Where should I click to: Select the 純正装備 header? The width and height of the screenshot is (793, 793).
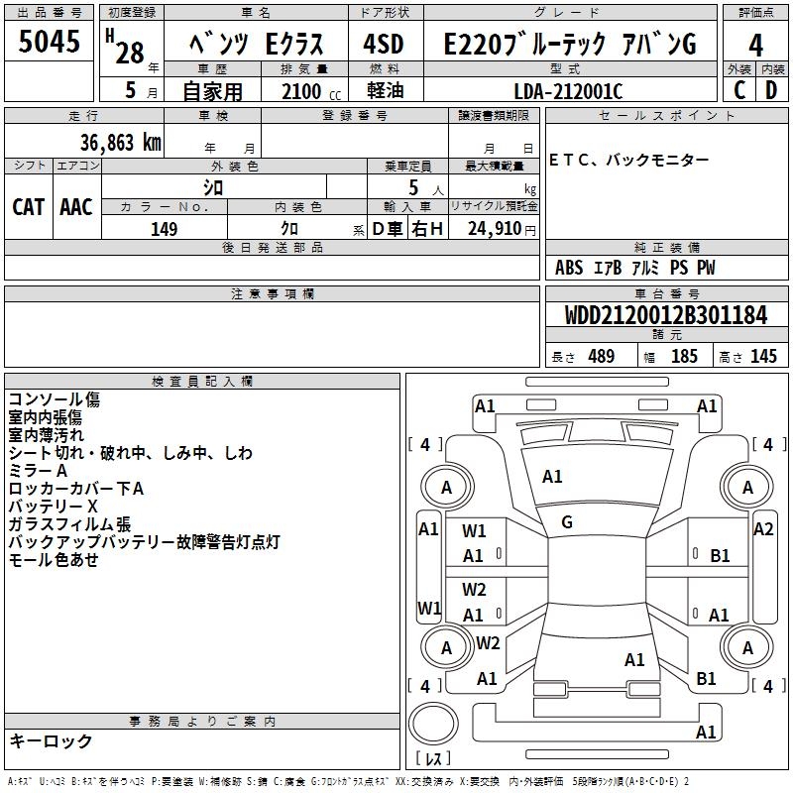(666, 247)
